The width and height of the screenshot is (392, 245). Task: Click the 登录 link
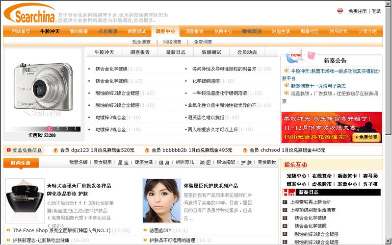click(376, 11)
